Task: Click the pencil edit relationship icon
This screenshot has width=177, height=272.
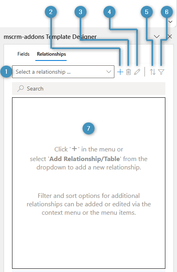Action: tap(137, 72)
